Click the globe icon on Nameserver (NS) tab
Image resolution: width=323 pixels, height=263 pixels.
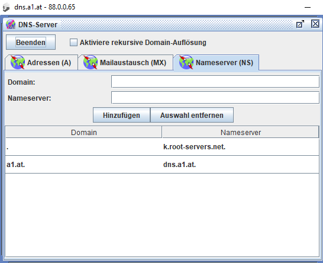click(186, 62)
